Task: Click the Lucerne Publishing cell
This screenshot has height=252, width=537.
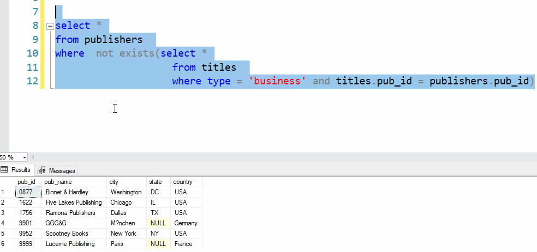Action: [x=74, y=244]
